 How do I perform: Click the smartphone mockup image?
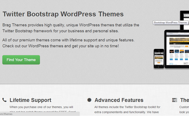click(x=159, y=59)
